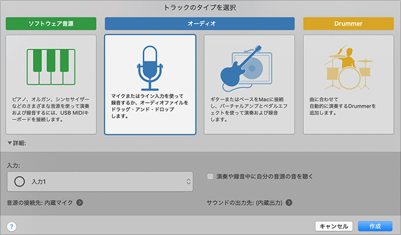This screenshot has width=401, height=235.
Task: Open the 入力1 input dropdown
Action: tap(100, 182)
